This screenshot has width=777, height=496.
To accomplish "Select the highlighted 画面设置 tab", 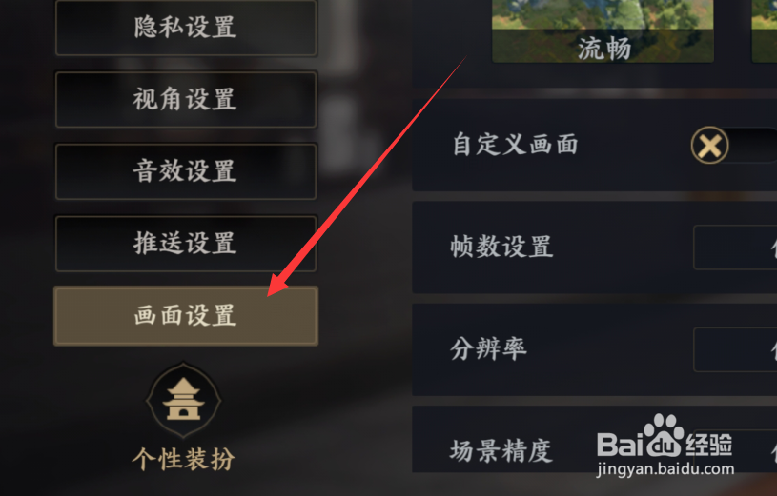I will coord(186,316).
